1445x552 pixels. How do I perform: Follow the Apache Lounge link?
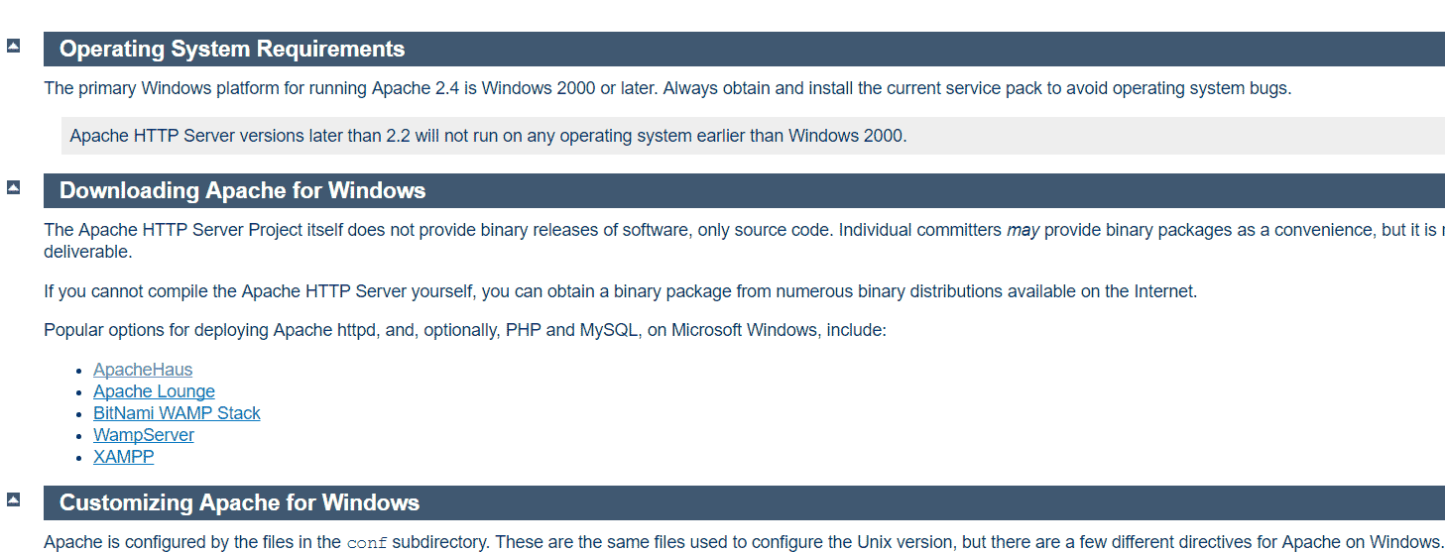pyautogui.click(x=154, y=391)
